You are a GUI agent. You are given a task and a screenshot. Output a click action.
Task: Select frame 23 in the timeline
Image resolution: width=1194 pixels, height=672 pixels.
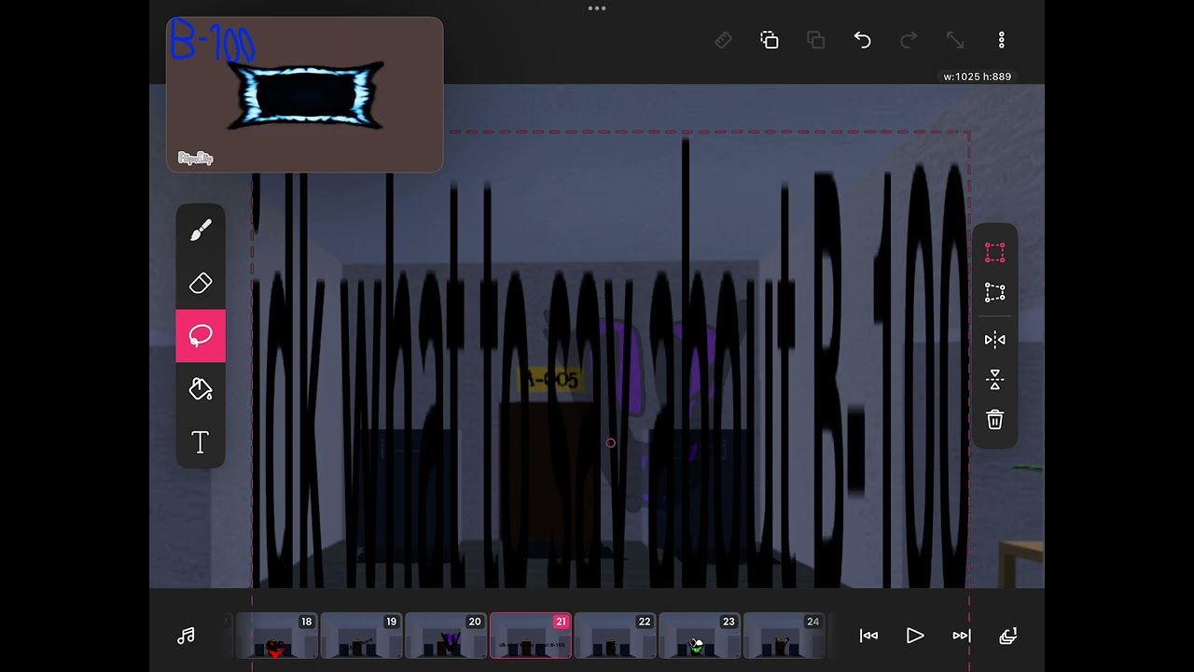[700, 636]
